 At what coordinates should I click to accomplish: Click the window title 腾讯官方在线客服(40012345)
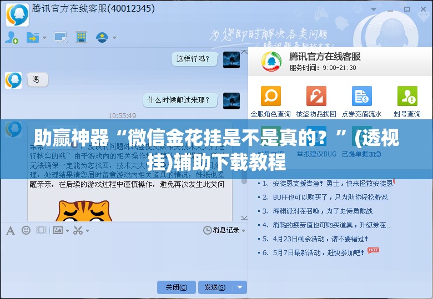[93, 8]
